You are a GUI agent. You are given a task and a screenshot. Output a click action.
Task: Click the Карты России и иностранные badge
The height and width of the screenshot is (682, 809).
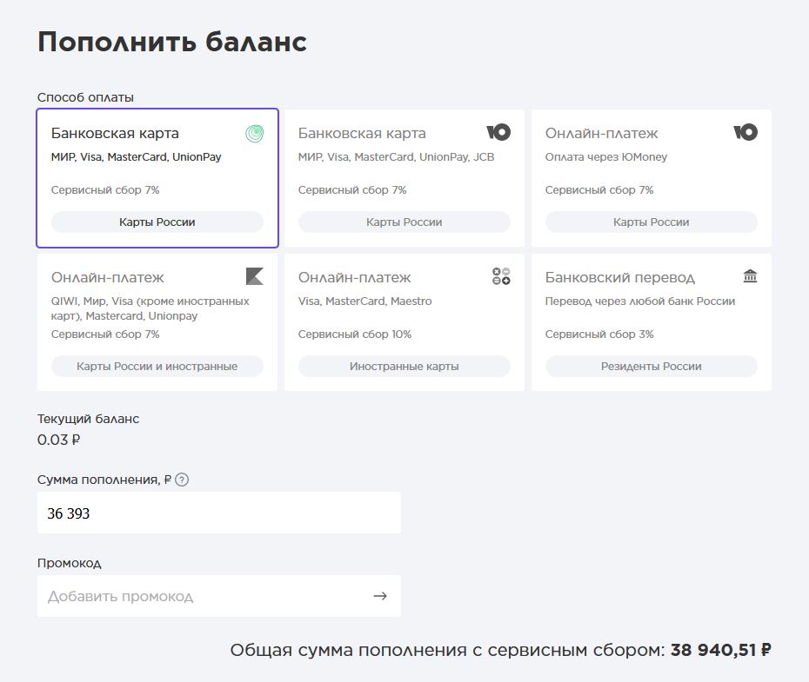click(x=158, y=366)
